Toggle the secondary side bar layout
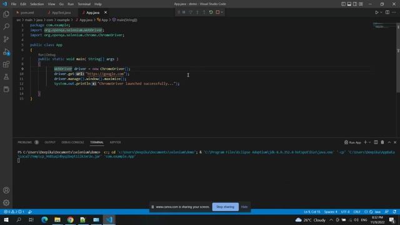This screenshot has height=225, width=400. [355, 4]
